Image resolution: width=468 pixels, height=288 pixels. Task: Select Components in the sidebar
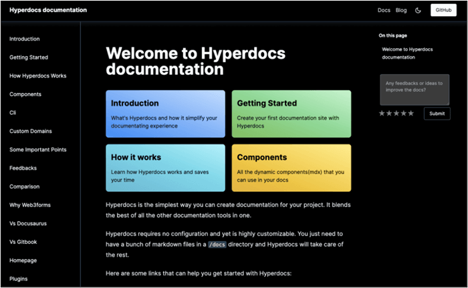click(x=25, y=94)
